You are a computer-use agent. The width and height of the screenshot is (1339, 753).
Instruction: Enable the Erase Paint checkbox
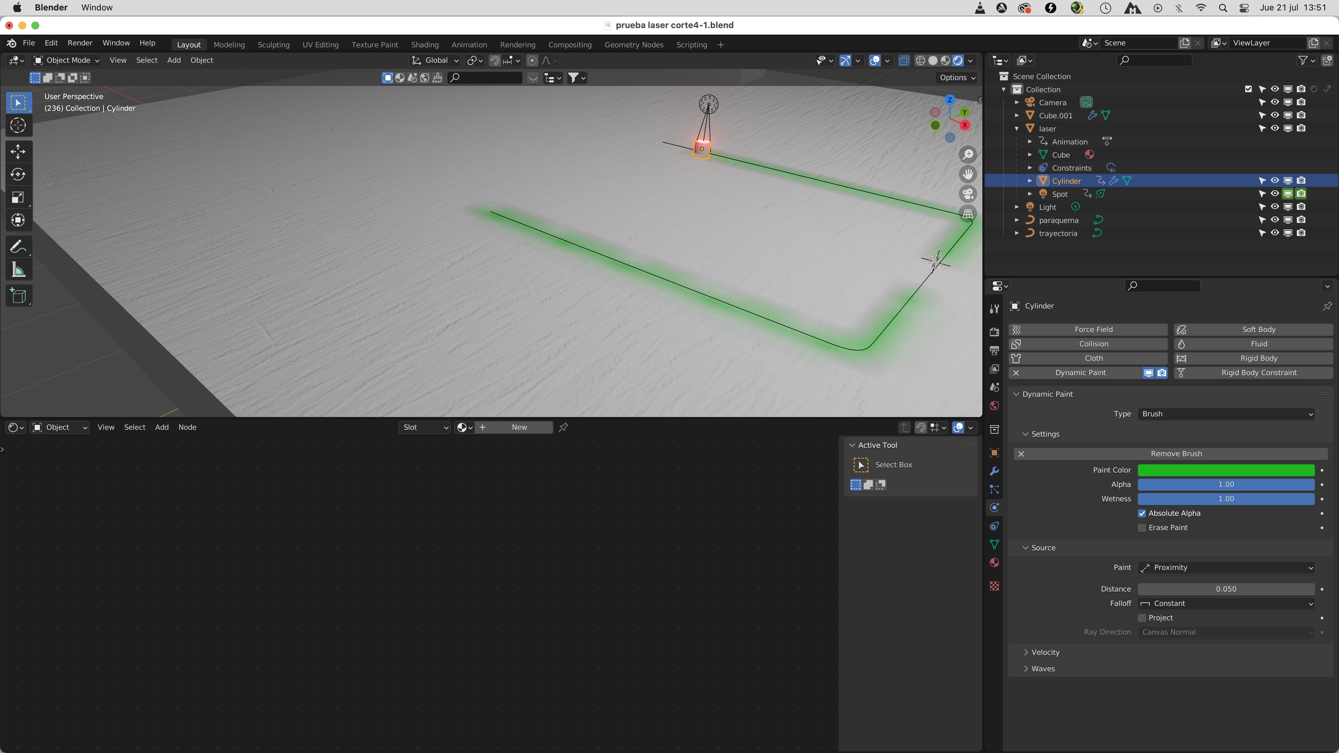click(1142, 527)
